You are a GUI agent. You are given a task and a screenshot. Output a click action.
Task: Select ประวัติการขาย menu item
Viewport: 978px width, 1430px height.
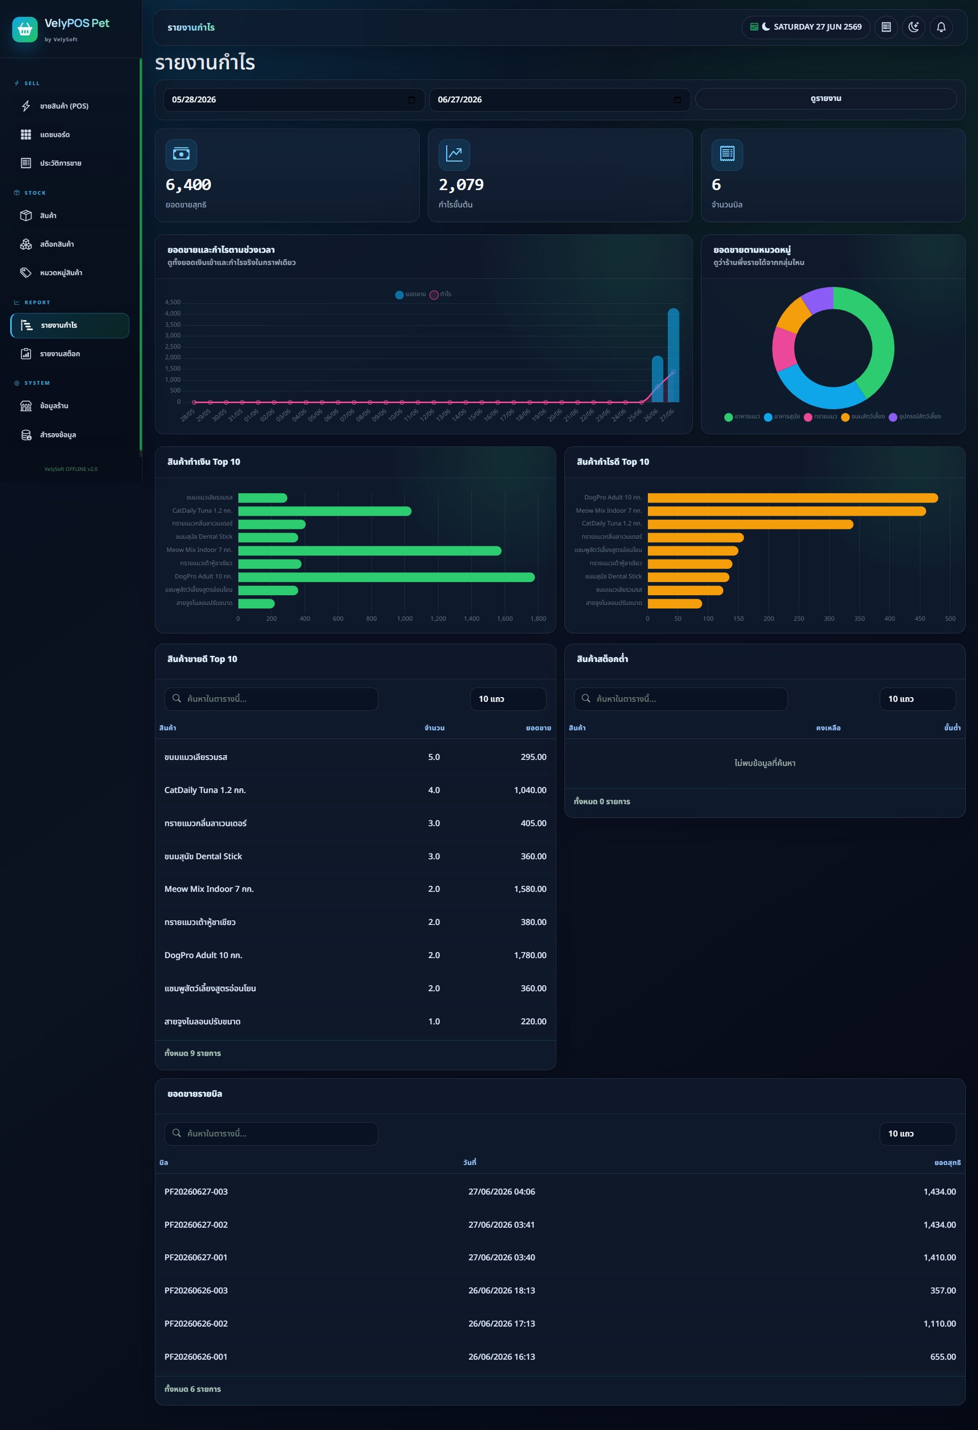point(69,163)
